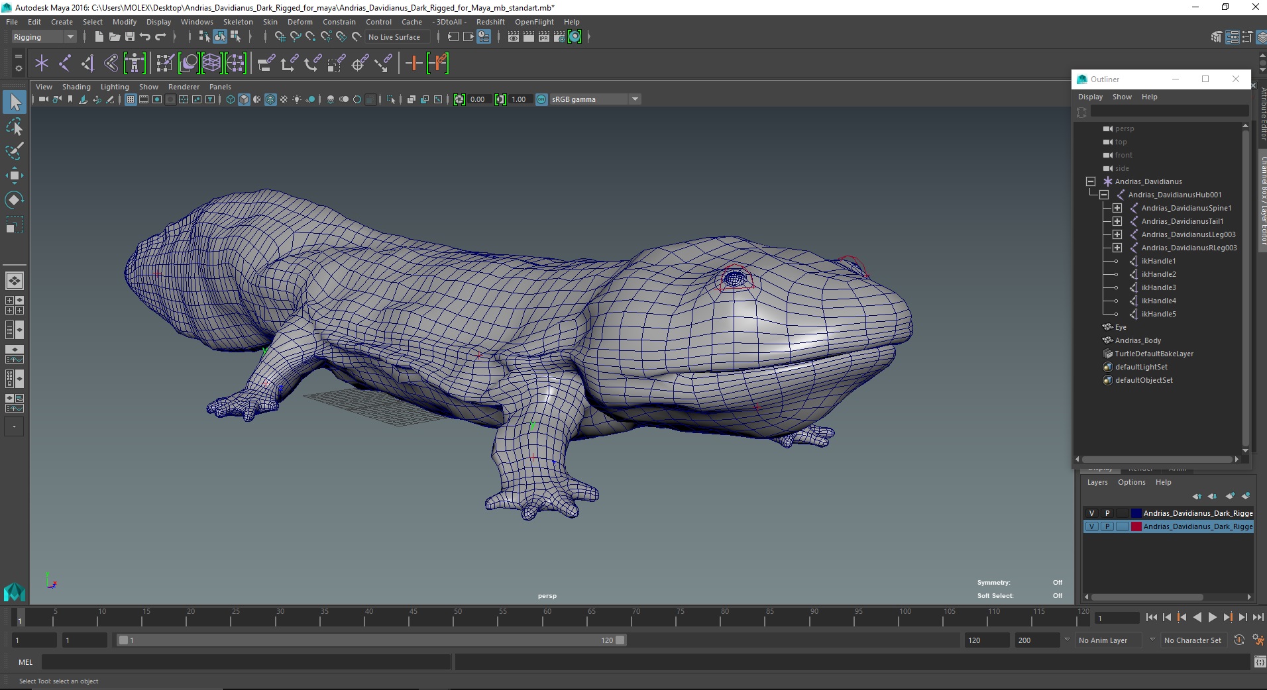The image size is (1267, 690).
Task: Open the Rigging menu set dropdown
Action: click(x=44, y=37)
